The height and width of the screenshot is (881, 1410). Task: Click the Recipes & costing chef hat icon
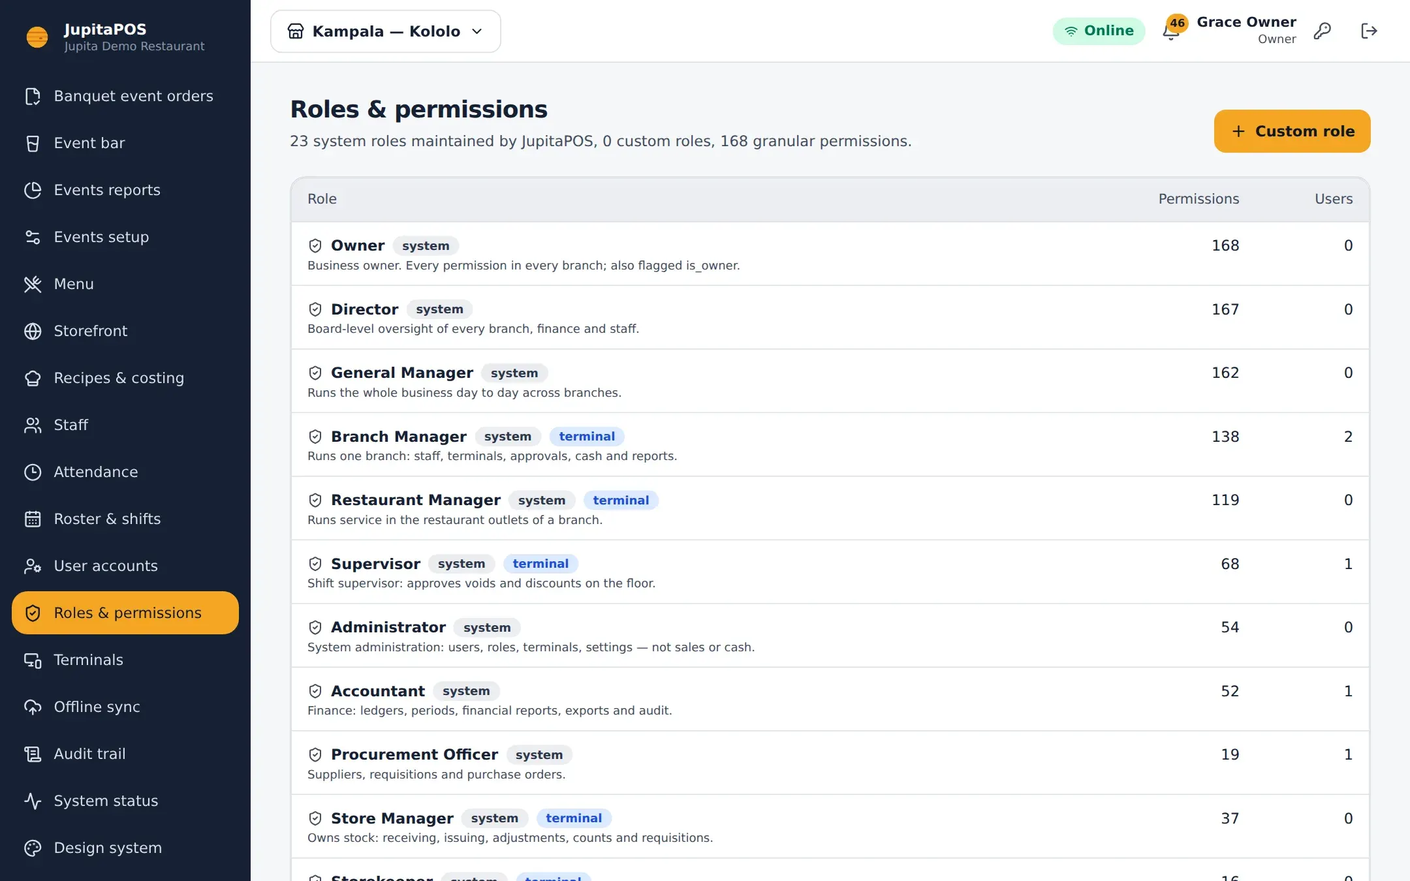33,378
